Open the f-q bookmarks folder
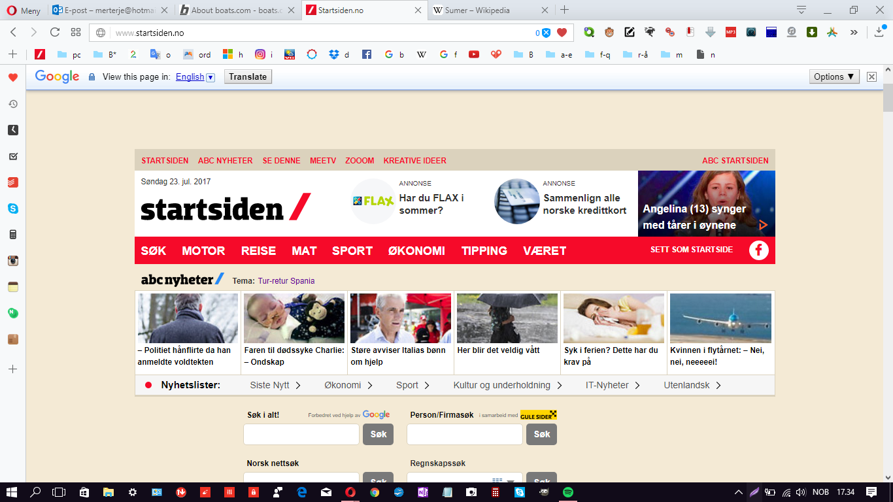 598,55
